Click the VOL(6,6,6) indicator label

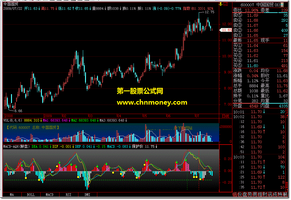pos(13,120)
